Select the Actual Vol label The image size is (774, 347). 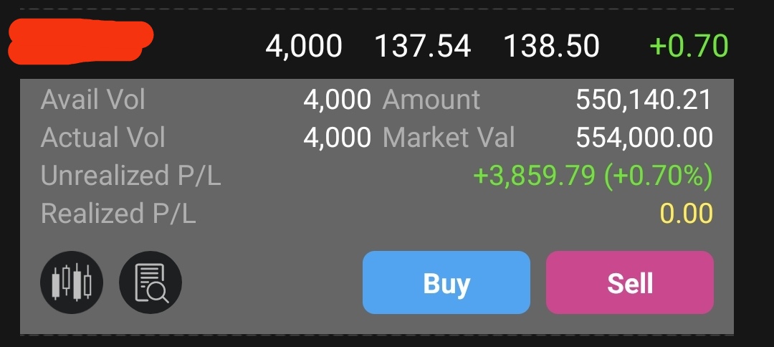pos(102,137)
